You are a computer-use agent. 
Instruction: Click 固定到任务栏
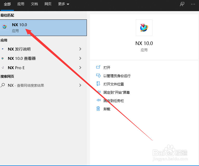point(114,101)
